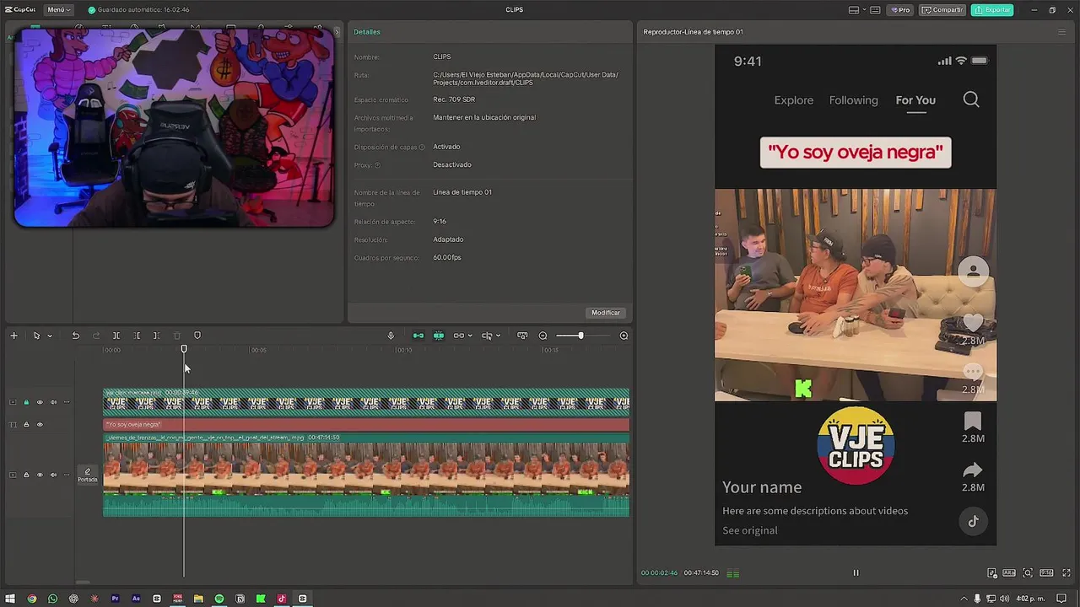Add a marker with shield icon

point(197,336)
